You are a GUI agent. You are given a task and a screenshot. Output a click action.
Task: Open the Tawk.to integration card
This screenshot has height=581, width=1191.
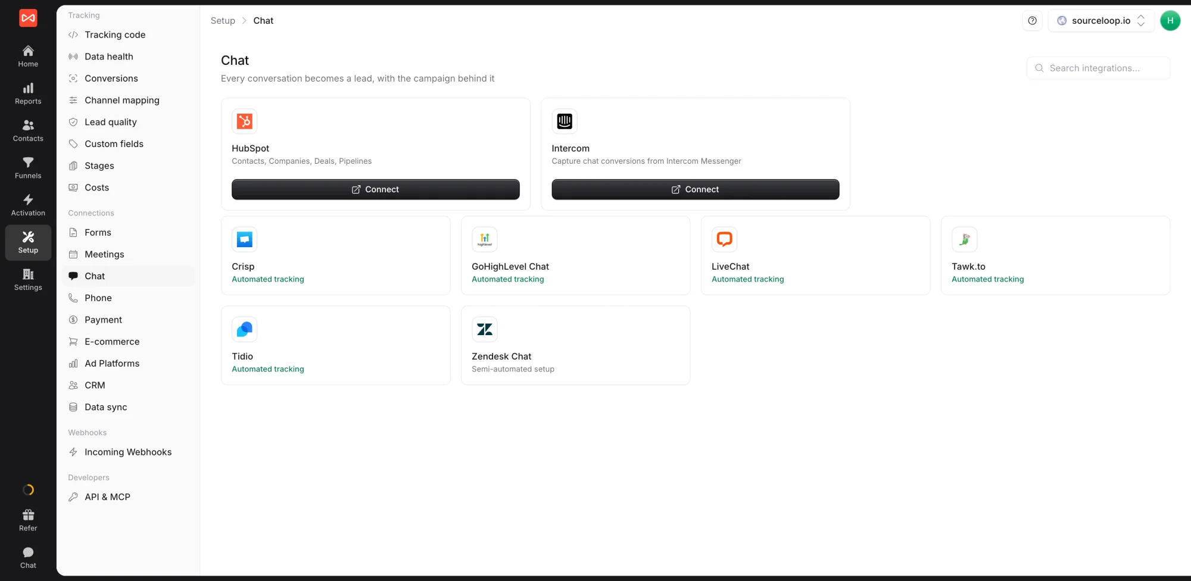pyautogui.click(x=1055, y=255)
